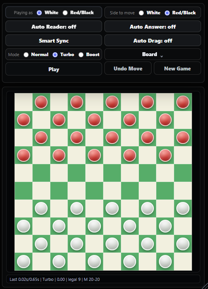The height and width of the screenshot is (289, 208).
Task: Click red piece in top row, sixth column
Action: pos(112,102)
